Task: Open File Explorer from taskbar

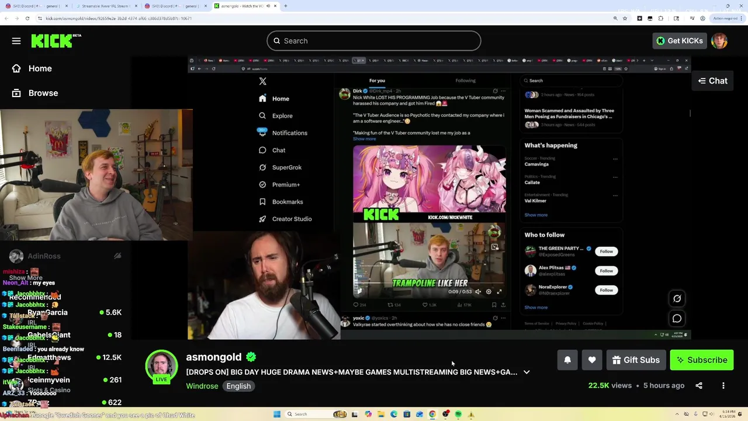Action: coord(380,414)
